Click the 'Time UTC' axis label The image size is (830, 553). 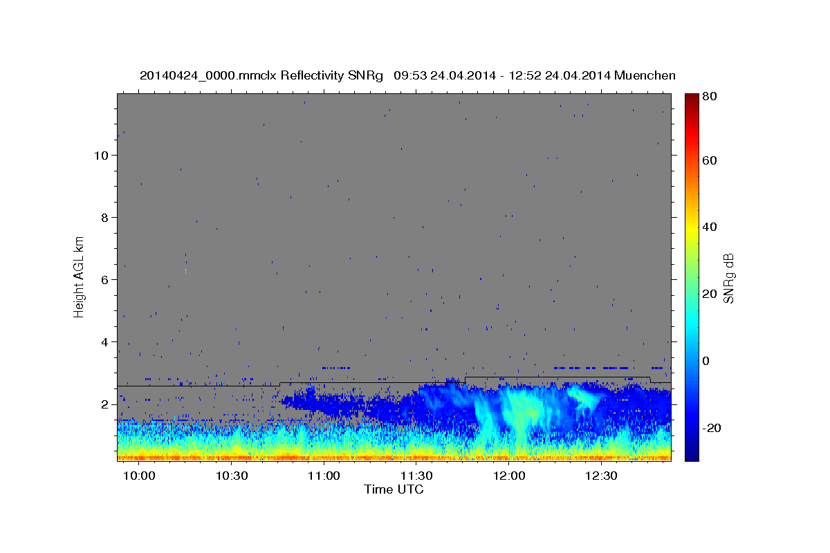[x=394, y=489]
